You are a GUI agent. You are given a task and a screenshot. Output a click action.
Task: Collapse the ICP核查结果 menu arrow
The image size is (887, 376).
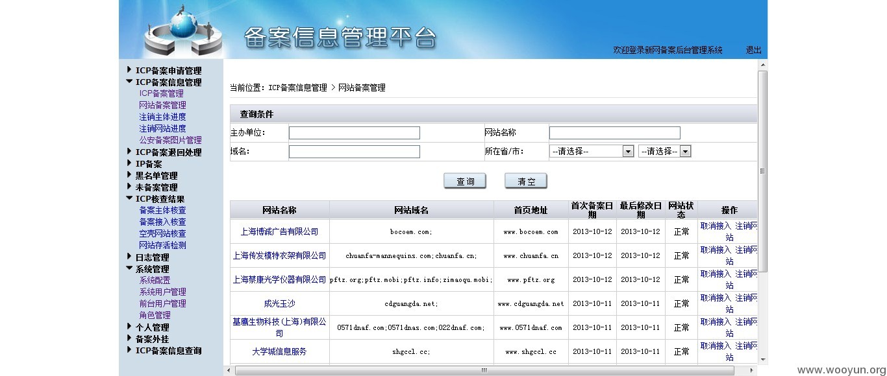129,198
